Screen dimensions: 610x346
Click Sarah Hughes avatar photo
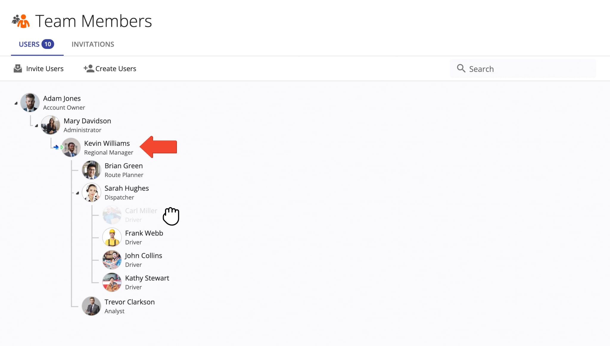(x=91, y=193)
